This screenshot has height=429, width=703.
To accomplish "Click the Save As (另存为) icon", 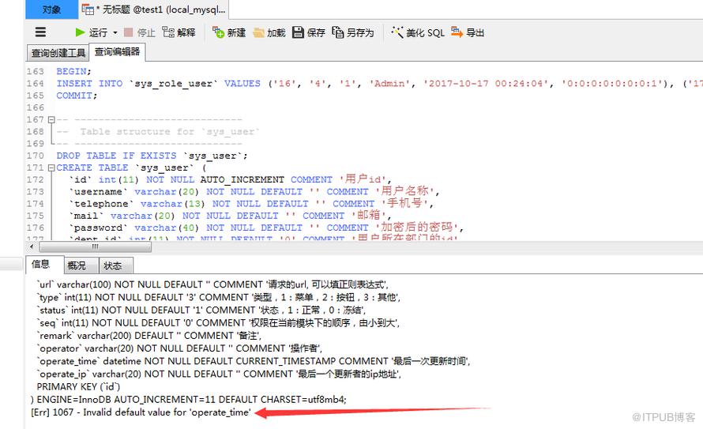I will pos(337,32).
